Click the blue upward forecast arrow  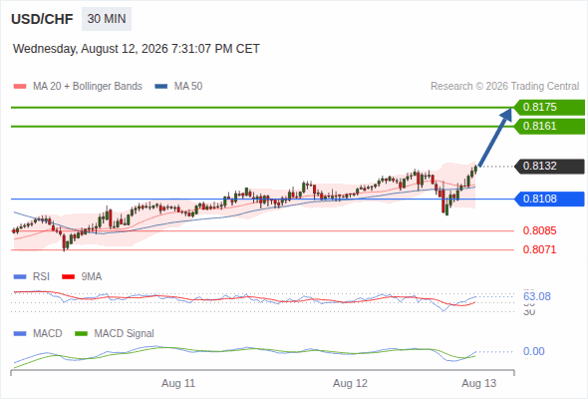click(x=495, y=137)
